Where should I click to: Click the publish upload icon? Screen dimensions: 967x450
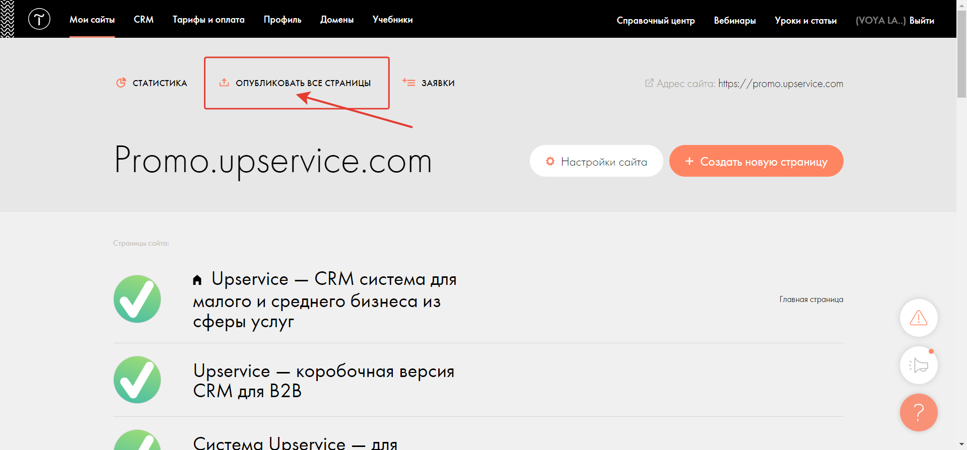[x=224, y=83]
